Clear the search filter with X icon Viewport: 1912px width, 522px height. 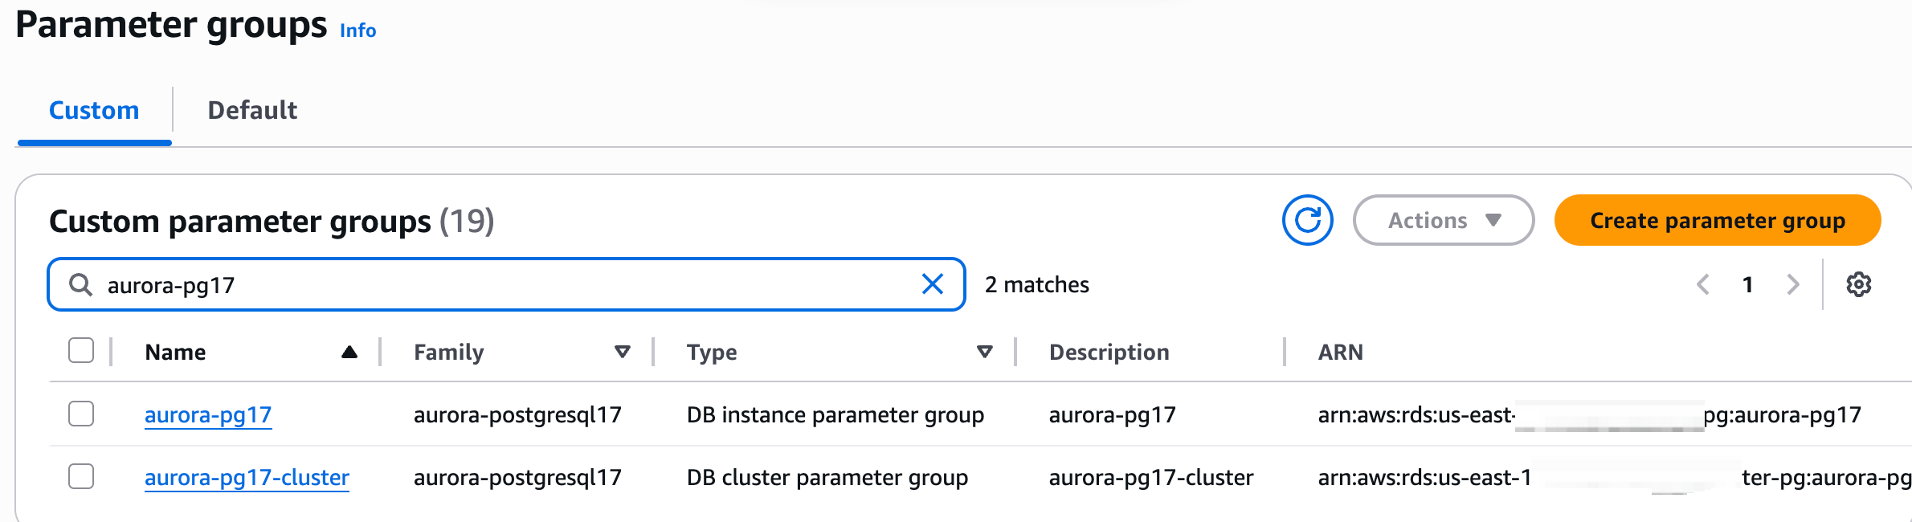pos(932,284)
